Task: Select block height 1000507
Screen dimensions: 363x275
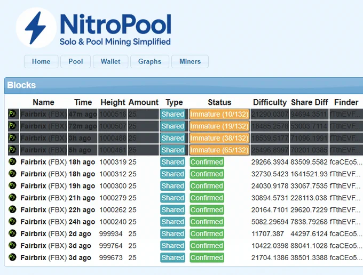Action: [113, 126]
